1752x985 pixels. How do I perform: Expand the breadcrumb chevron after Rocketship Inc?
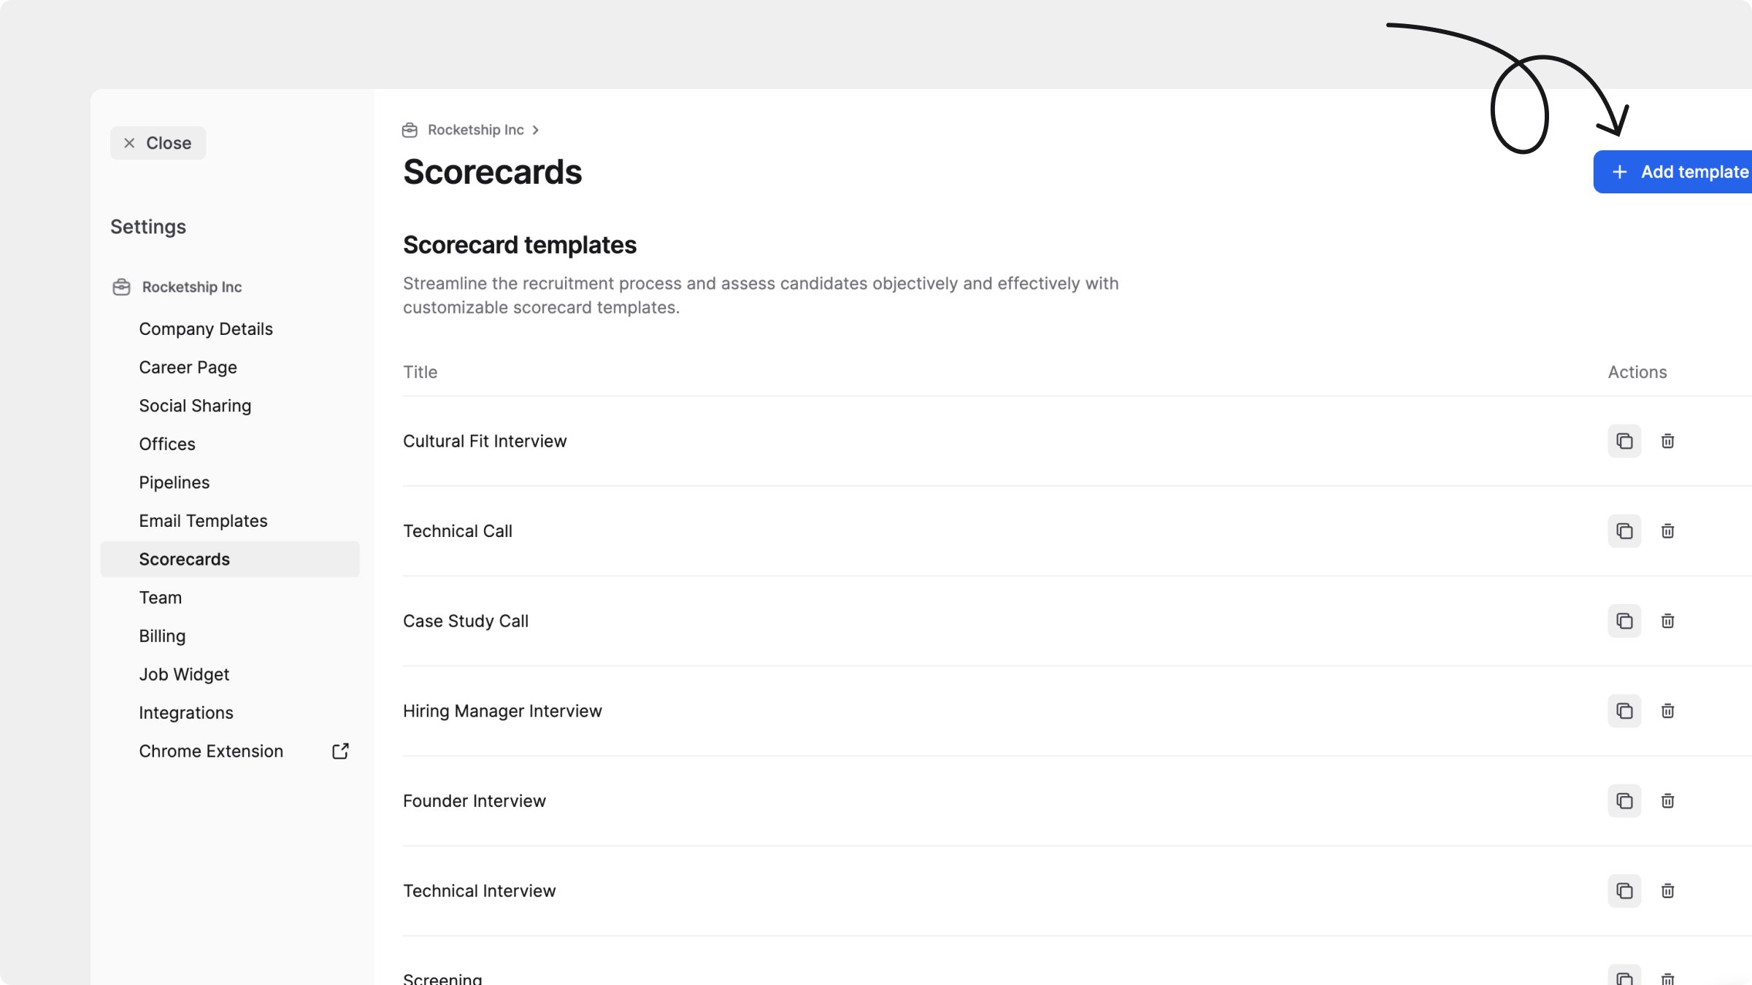[x=536, y=130]
